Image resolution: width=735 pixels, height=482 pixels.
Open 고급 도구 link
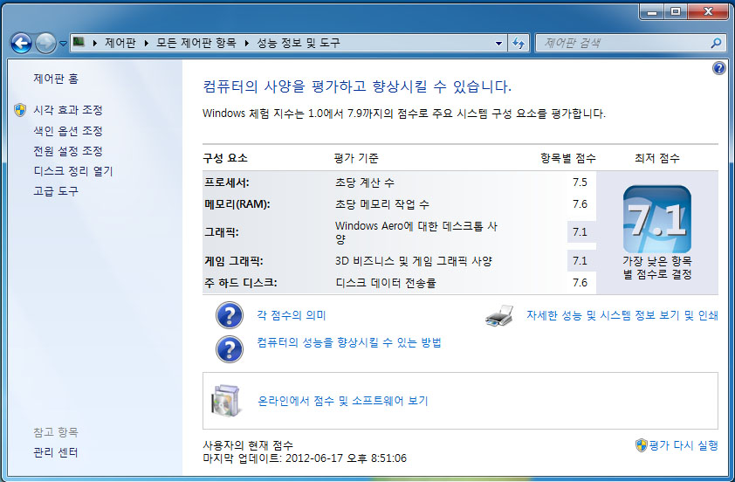point(56,191)
